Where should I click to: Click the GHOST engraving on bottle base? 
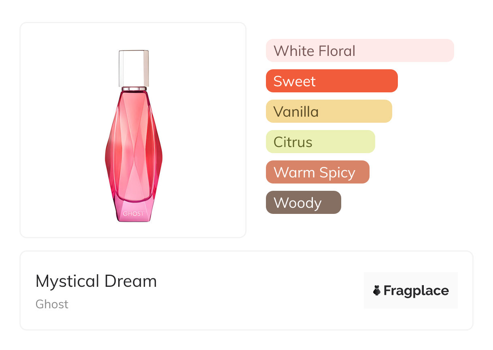[x=133, y=213]
